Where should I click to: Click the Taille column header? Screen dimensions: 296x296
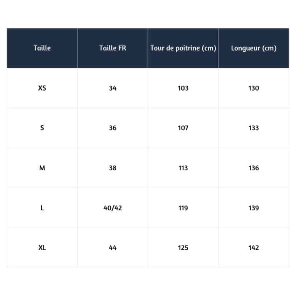point(42,48)
